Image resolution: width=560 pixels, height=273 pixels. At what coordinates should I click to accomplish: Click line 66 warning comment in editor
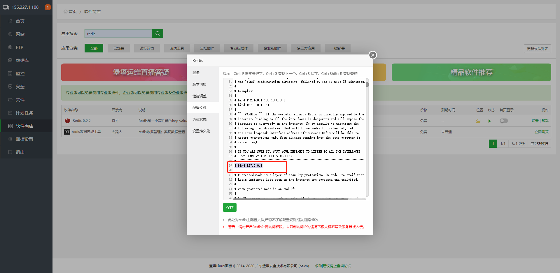coord(297,152)
